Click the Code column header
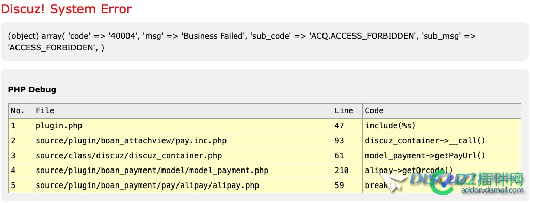The width and height of the screenshot is (533, 203). 442,111
